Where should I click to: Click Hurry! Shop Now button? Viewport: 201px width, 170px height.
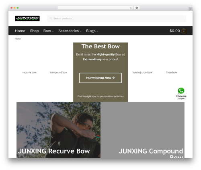click(100, 78)
